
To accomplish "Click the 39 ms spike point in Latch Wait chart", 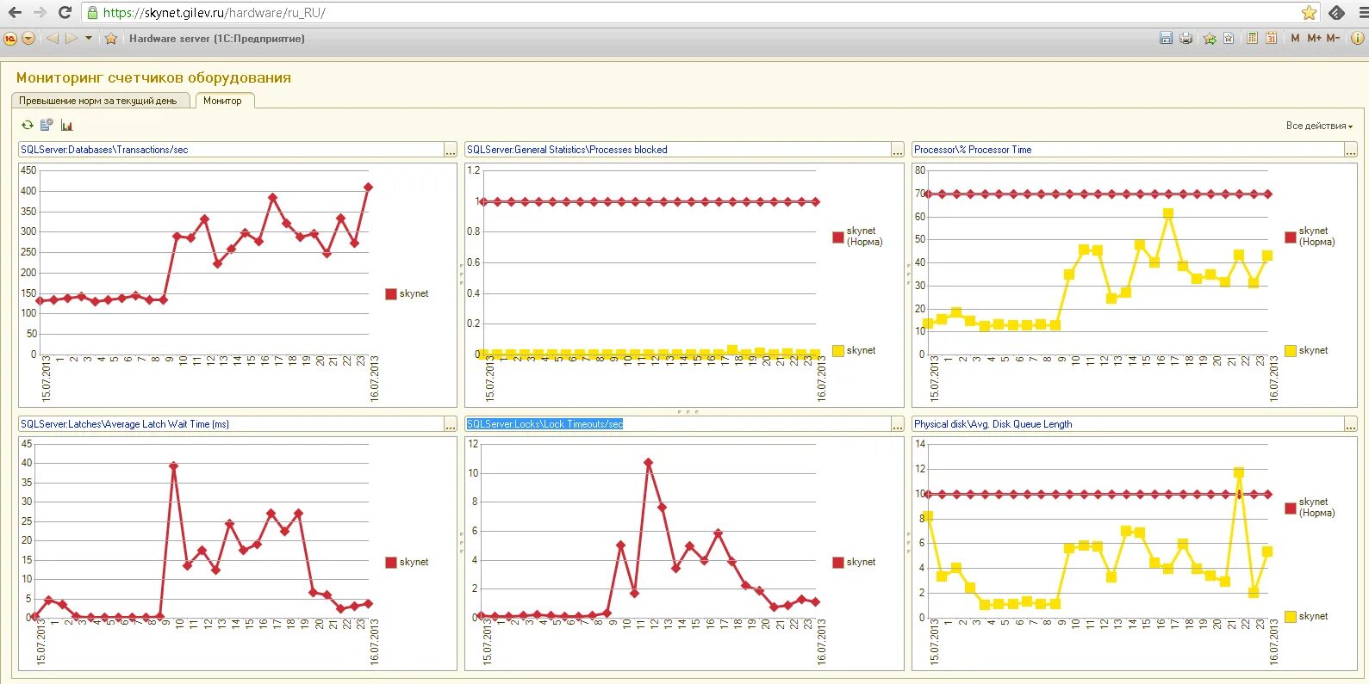I will (174, 465).
